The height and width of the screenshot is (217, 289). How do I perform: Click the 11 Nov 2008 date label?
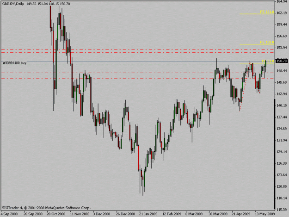pos(80,214)
